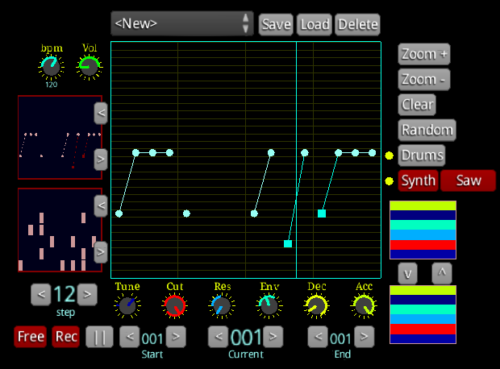Image resolution: width=500 pixels, height=369 pixels.
Task: Click the Res resonance knob
Action: coord(222,305)
